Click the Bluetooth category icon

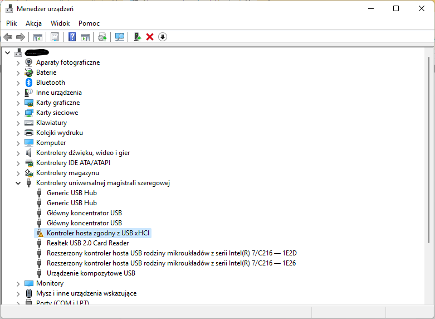click(x=29, y=83)
